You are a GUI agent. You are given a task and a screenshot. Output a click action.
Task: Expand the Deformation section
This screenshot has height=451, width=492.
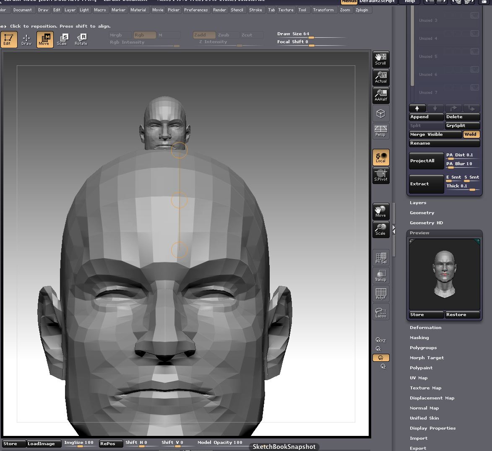tap(426, 327)
